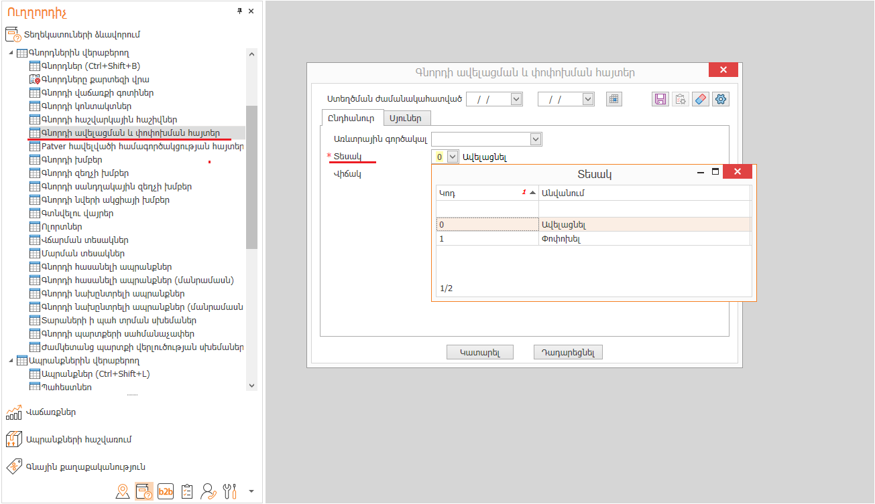The width and height of the screenshot is (875, 504).
Task: Switch to the Ընդհանուր tab
Action: click(x=352, y=118)
